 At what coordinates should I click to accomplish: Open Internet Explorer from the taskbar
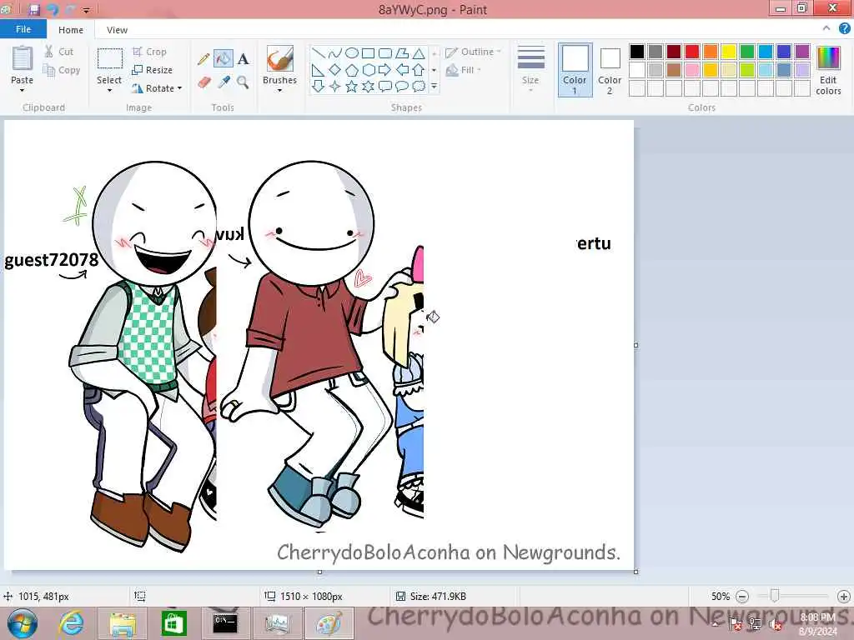coord(72,623)
